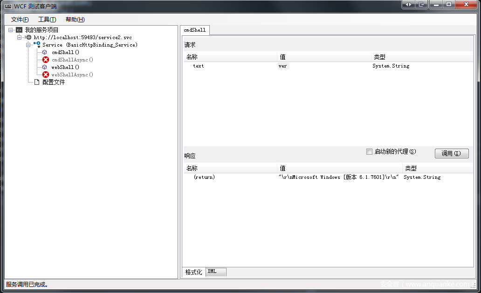
Task: Click the title bar left-right arrows button
Action: (x=408, y=4)
